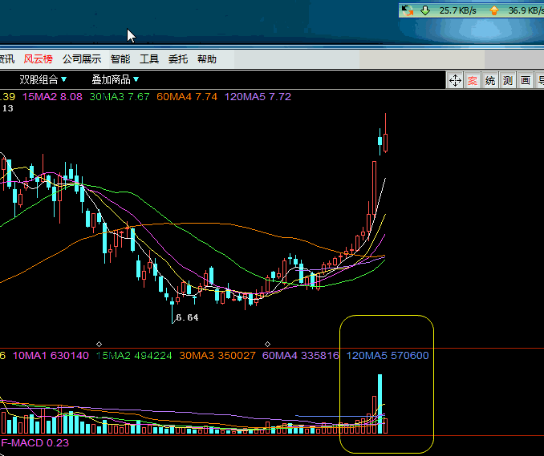
Task: Click the 60MA4 335816 volume label
Action: [x=300, y=356]
